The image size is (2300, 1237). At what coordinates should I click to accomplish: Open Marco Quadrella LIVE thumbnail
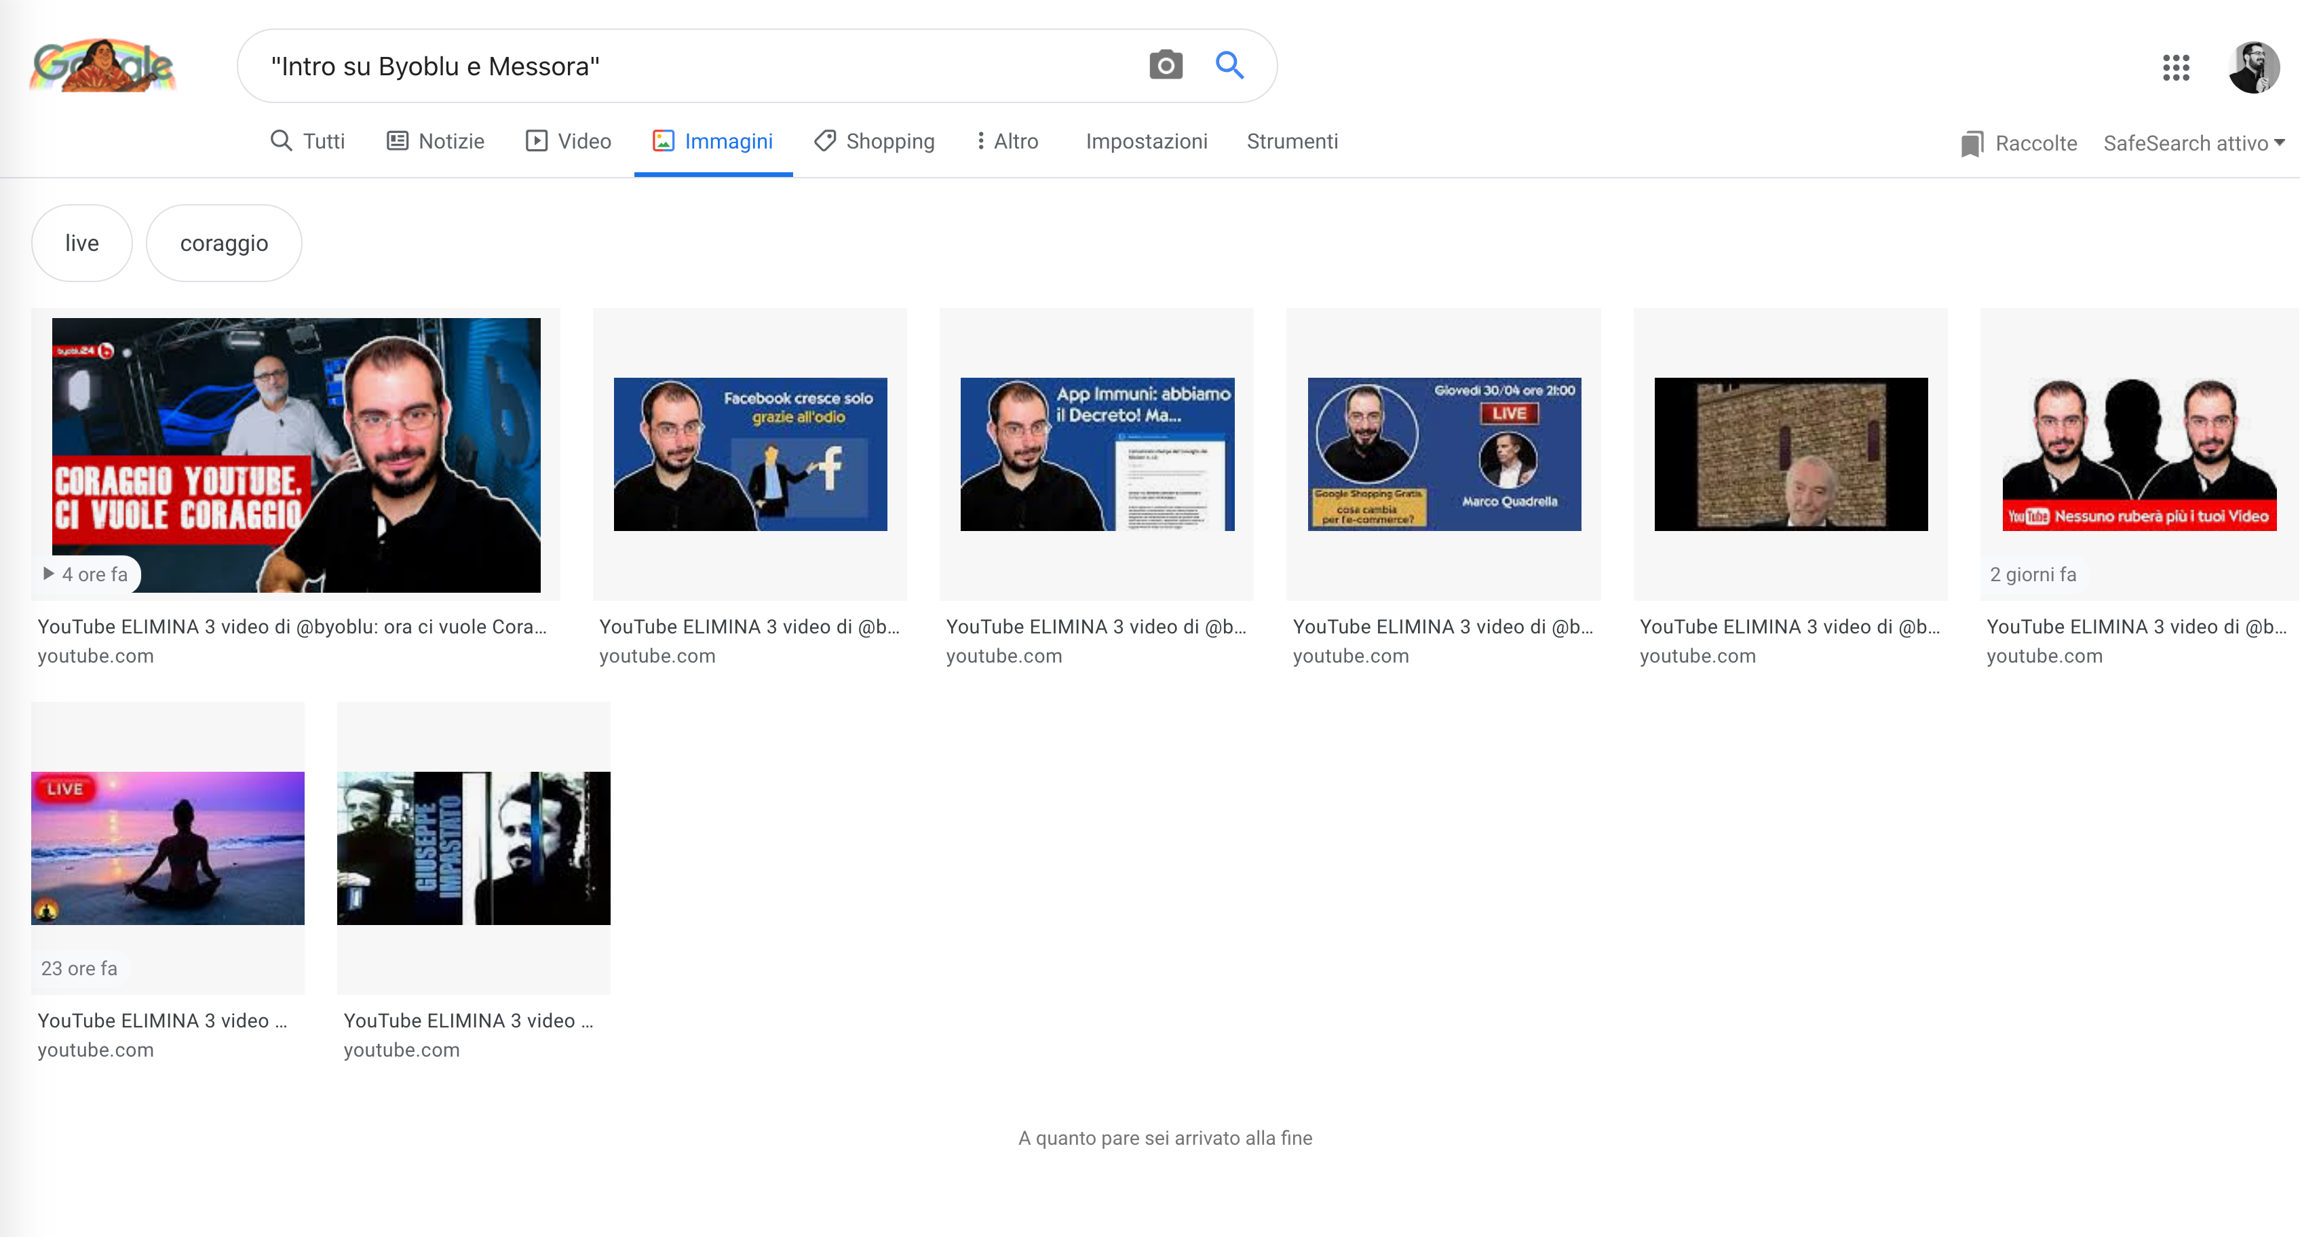[x=1444, y=454]
